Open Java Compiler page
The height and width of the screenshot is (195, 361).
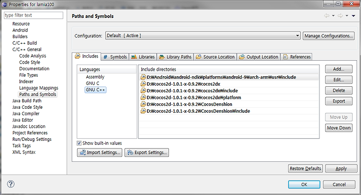coord(26,113)
